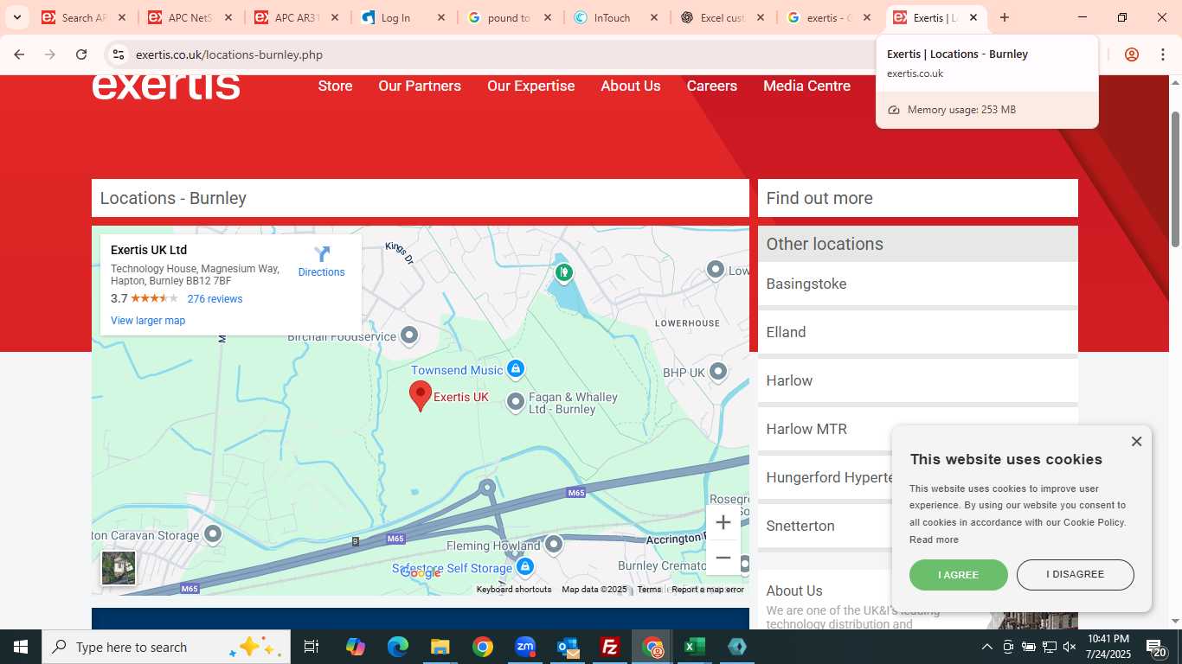Switch to the InTouch tab

[617, 17]
